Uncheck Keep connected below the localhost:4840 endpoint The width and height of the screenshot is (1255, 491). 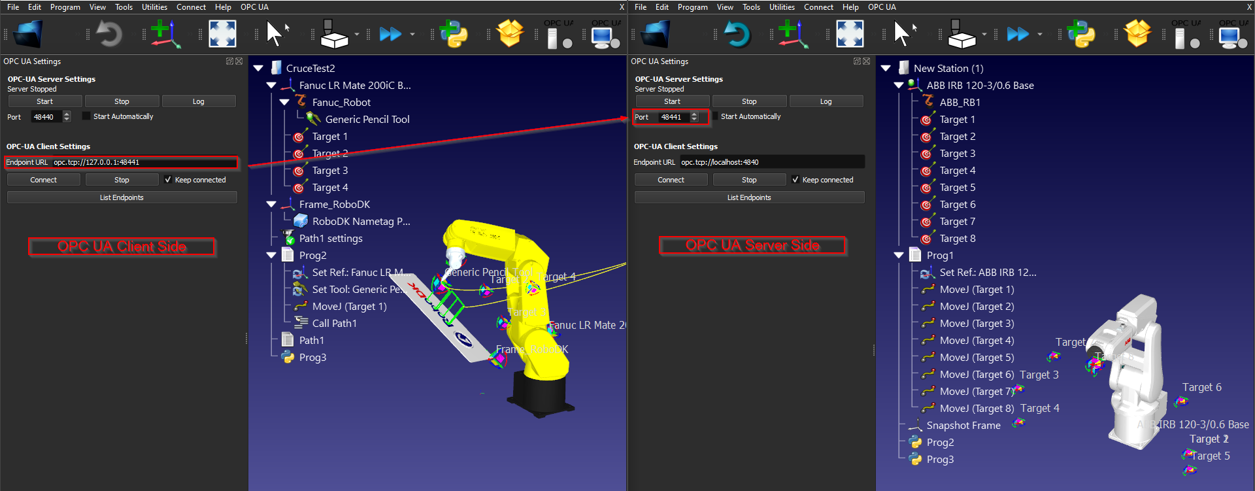(x=795, y=180)
